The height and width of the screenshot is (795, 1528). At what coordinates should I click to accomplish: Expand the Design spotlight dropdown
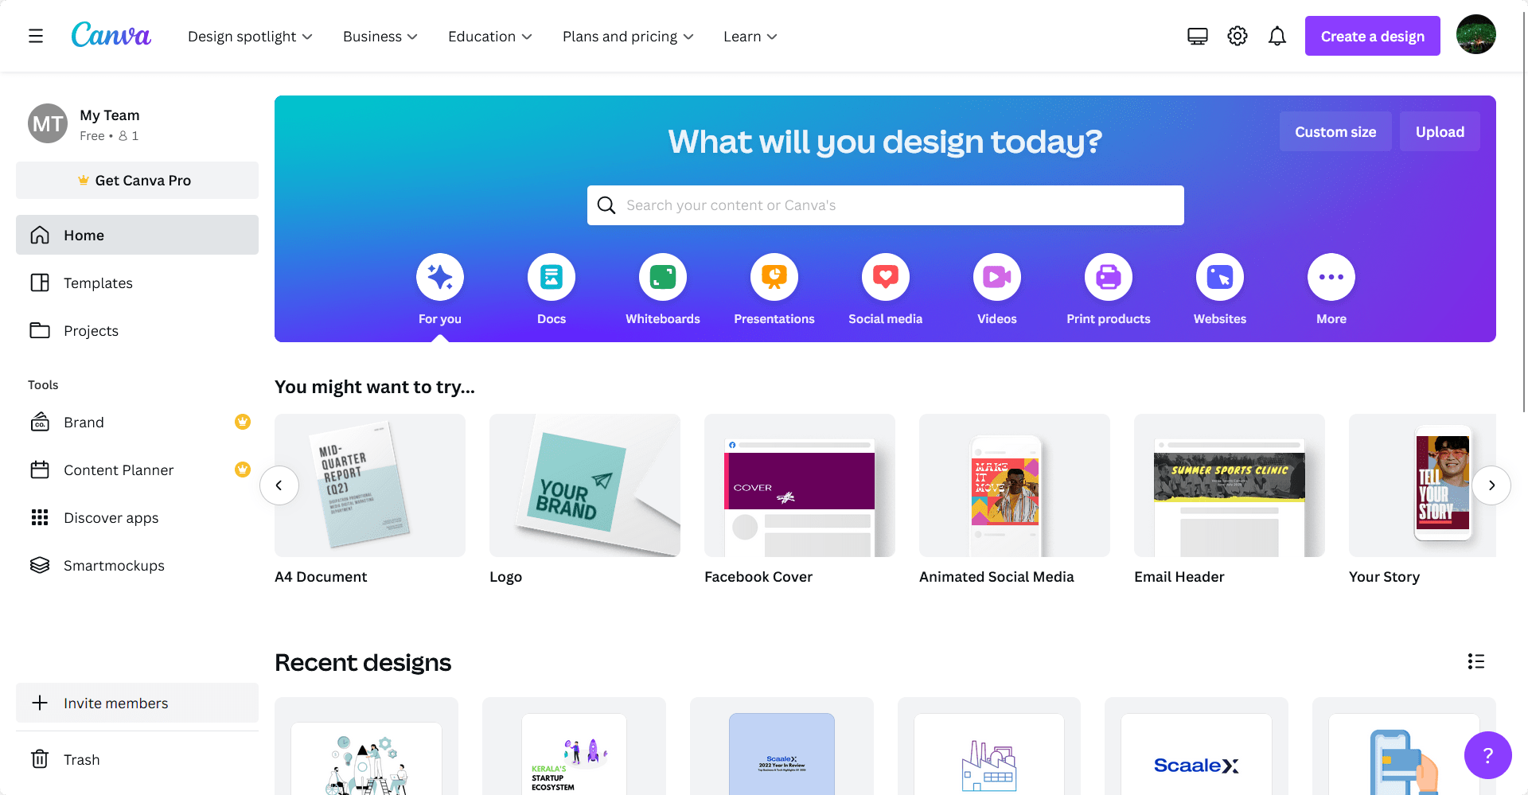click(x=250, y=37)
